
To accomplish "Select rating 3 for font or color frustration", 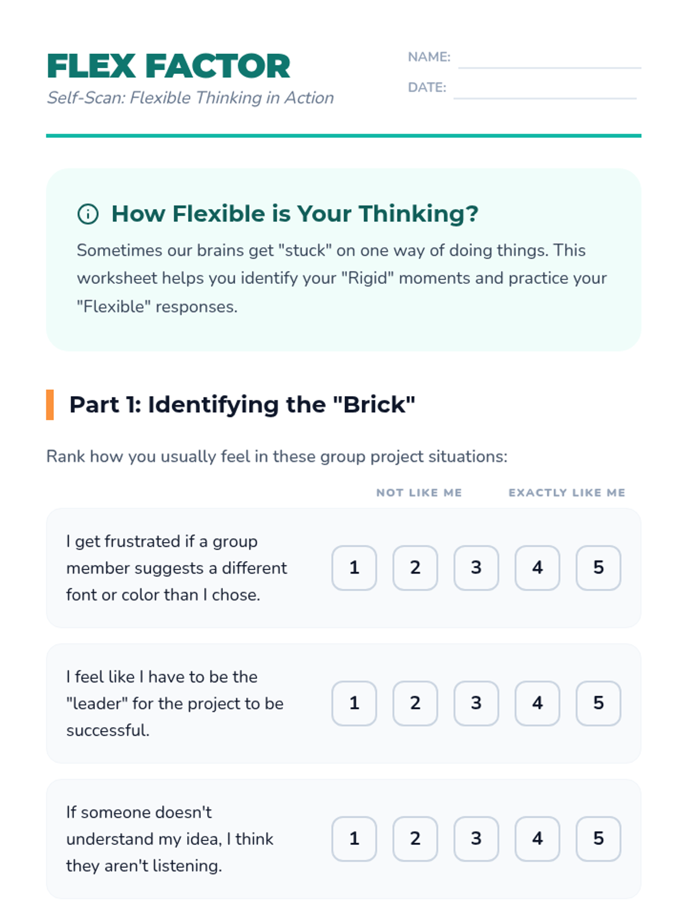I will coord(476,567).
